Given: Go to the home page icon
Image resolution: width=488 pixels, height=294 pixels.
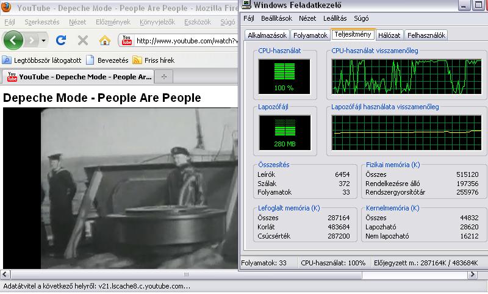Looking at the screenshot, I should 105,40.
